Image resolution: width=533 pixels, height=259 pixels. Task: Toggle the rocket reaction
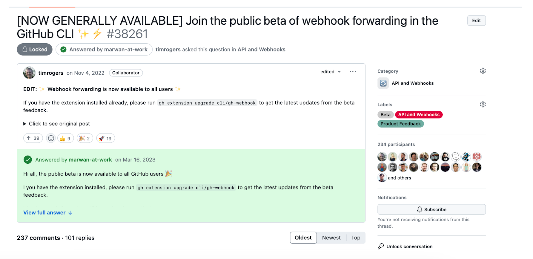click(x=105, y=138)
